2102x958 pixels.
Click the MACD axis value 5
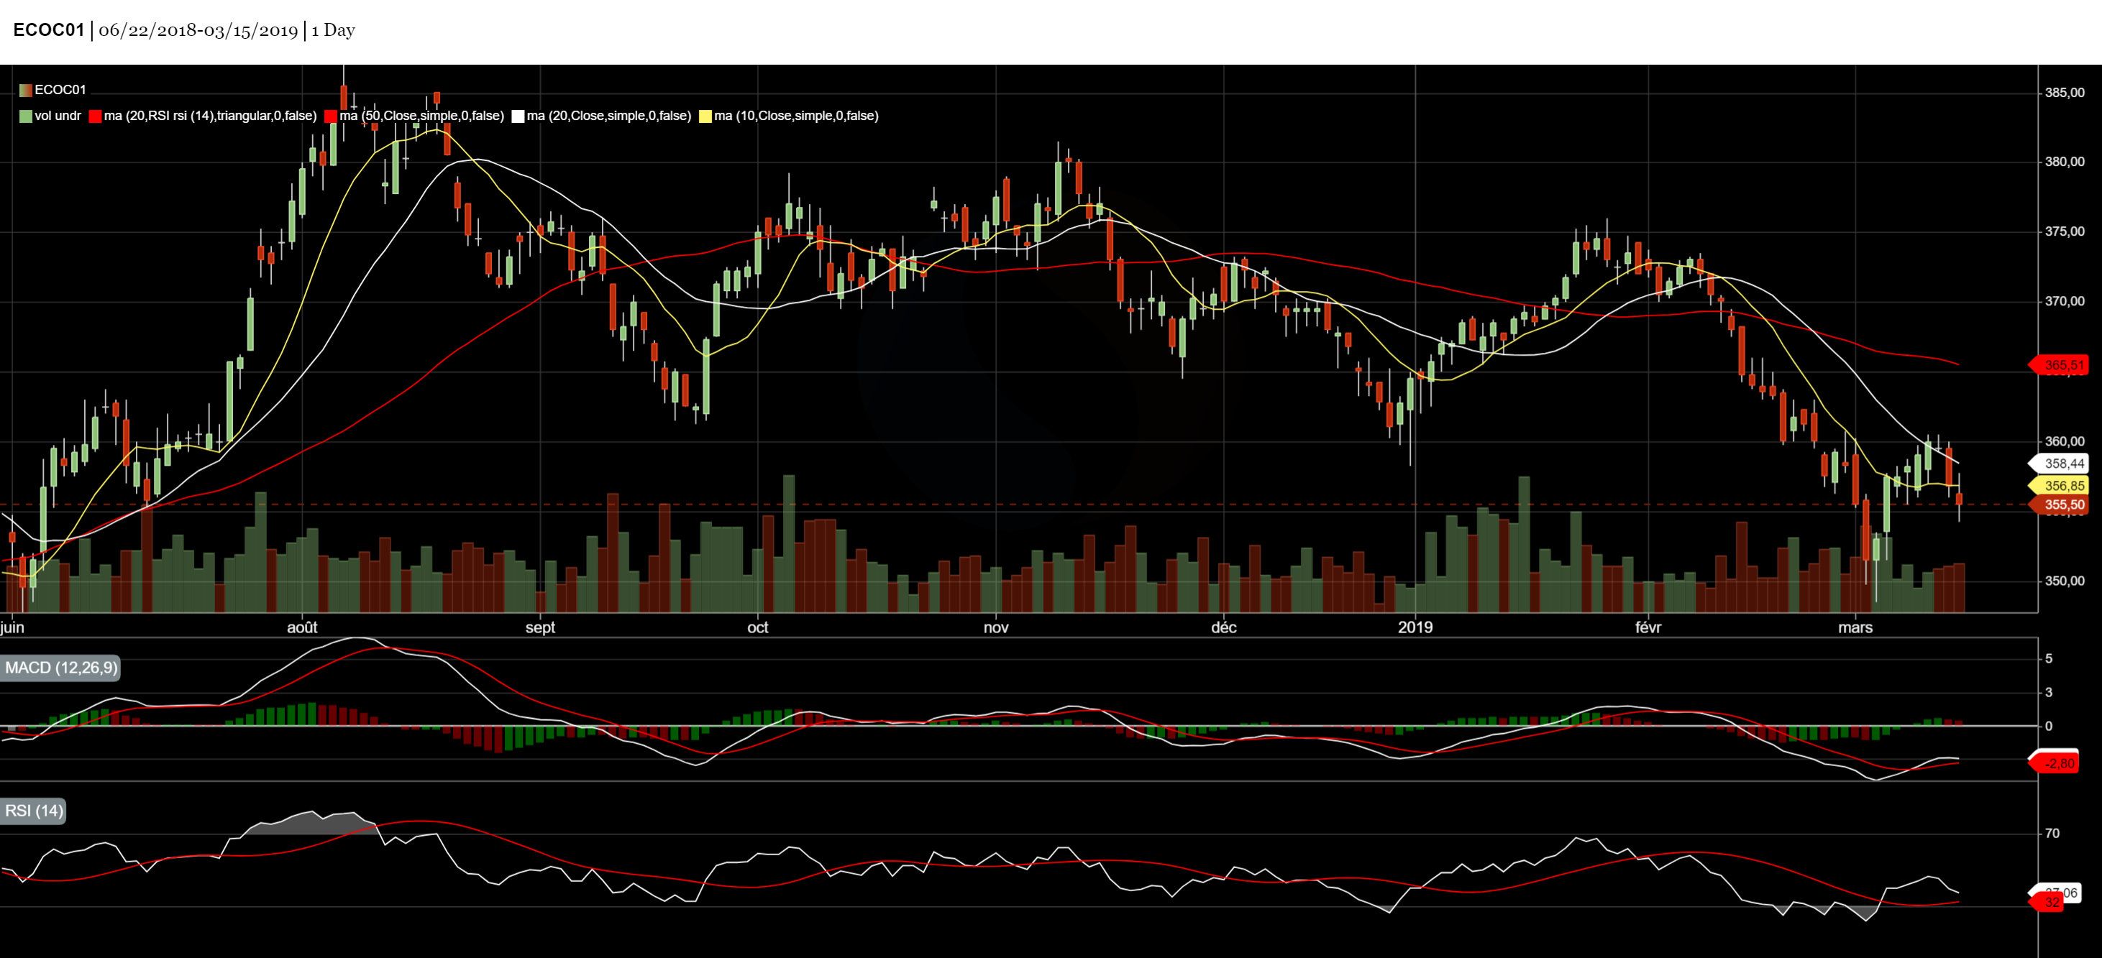pyautogui.click(x=2049, y=659)
